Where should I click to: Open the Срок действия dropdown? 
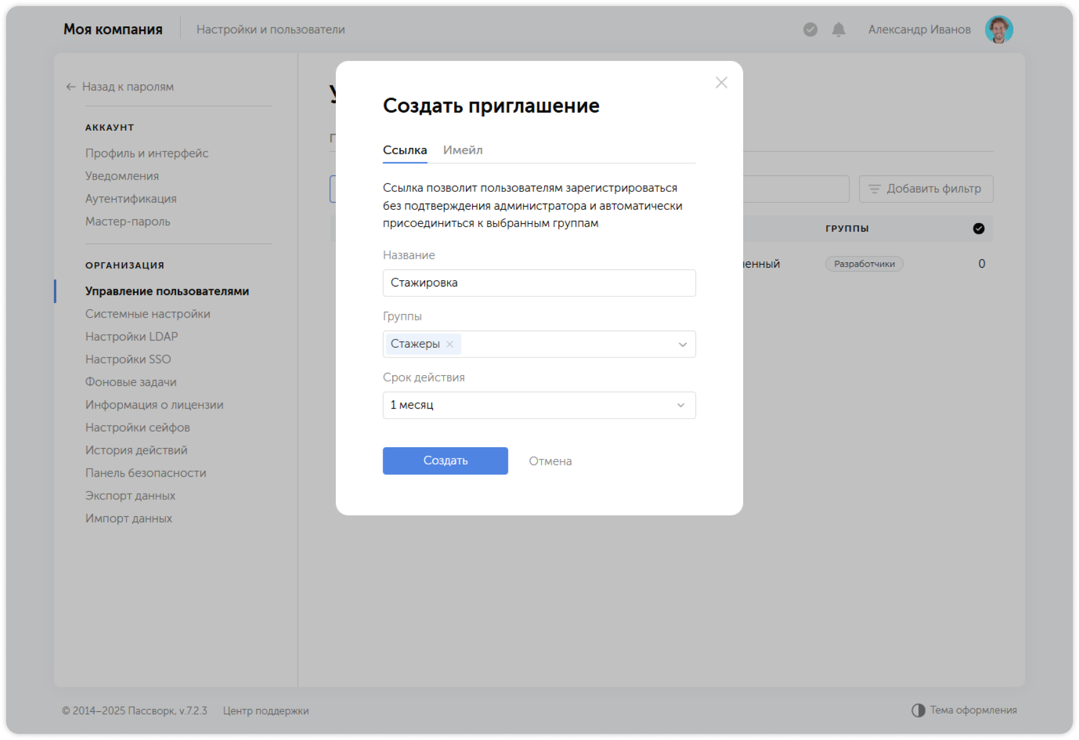tap(538, 405)
